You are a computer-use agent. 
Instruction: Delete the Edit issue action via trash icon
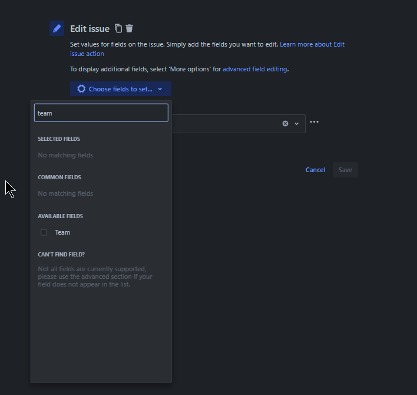click(129, 28)
